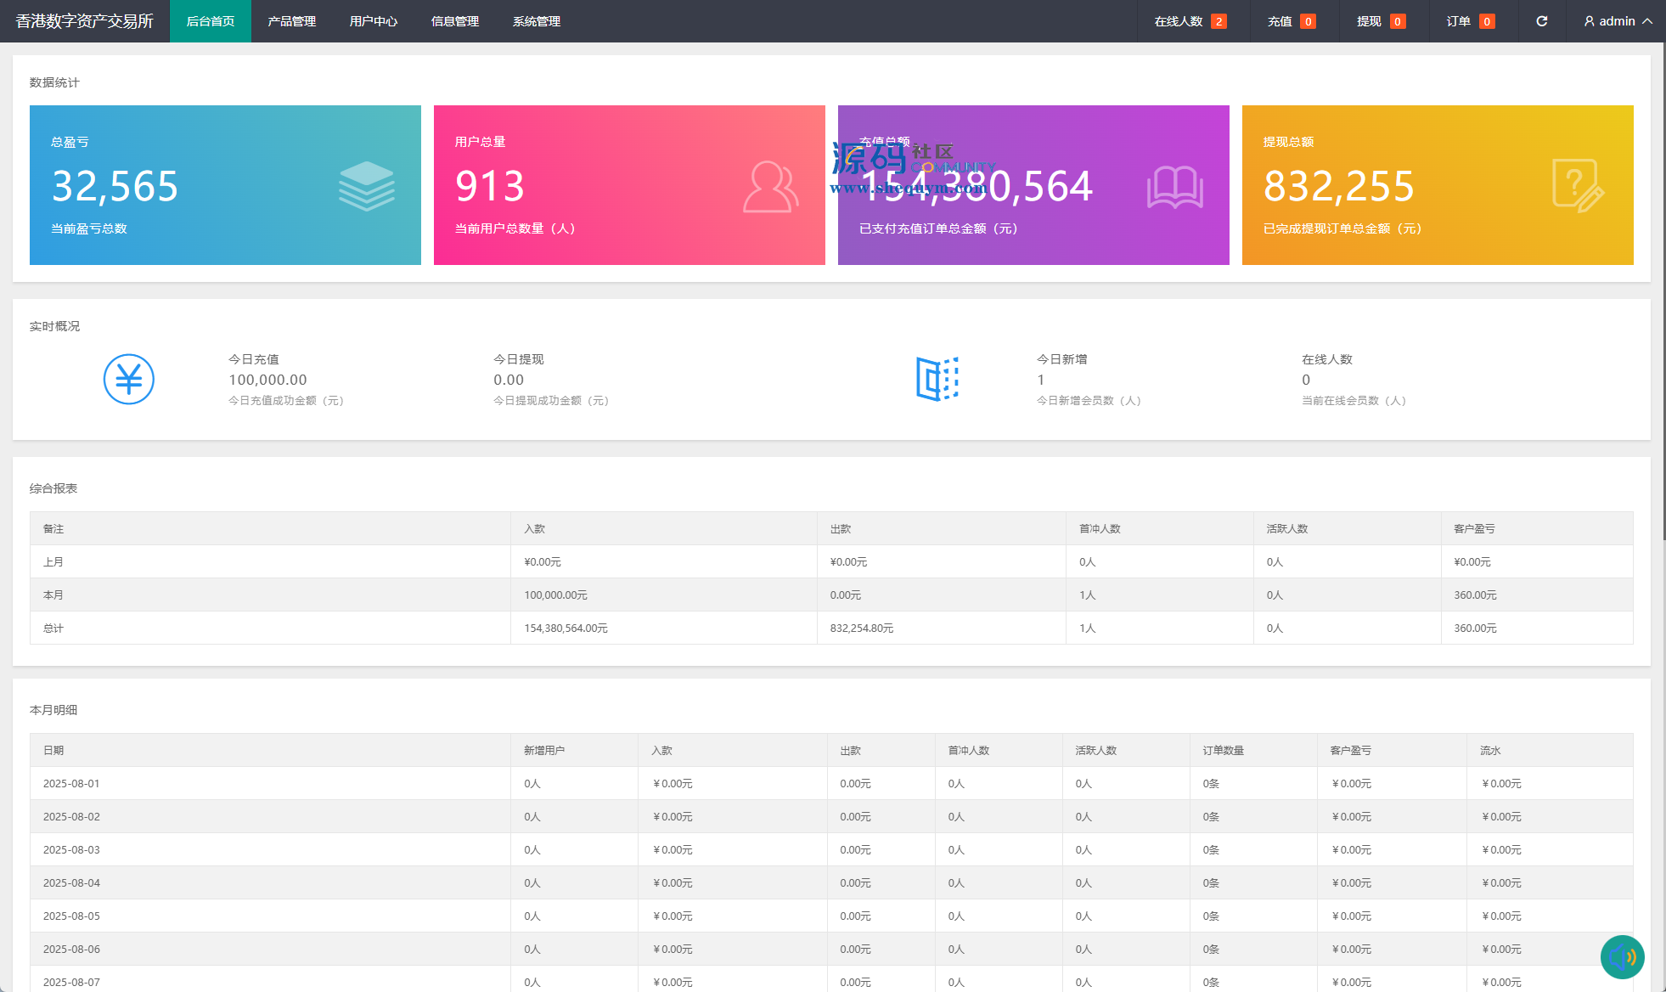Viewport: 1666px width, 992px height.
Task: Click the 订单 notification button
Action: coord(1470,21)
